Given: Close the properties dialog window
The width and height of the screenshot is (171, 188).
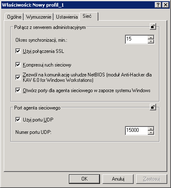Looking at the screenshot, I should (x=165, y=5).
